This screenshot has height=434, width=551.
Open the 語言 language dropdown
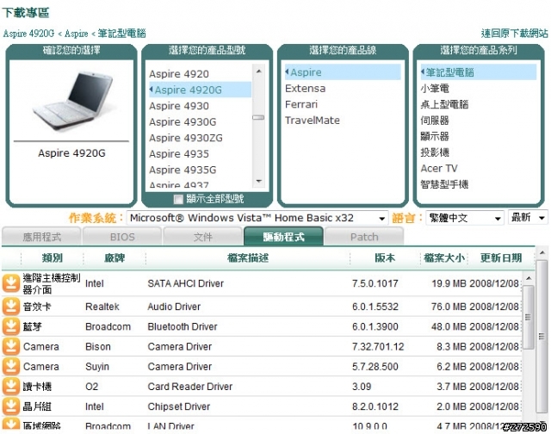pyautogui.click(x=465, y=218)
